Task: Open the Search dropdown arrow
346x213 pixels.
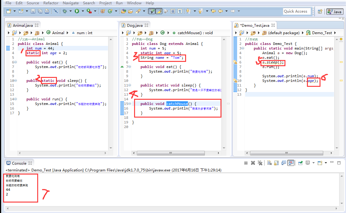Action: point(144,11)
